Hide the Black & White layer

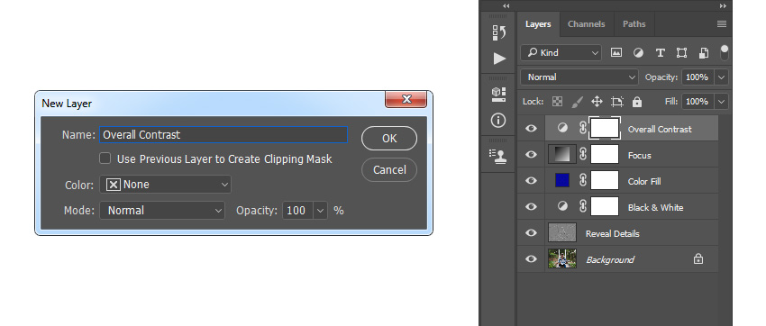coord(531,207)
